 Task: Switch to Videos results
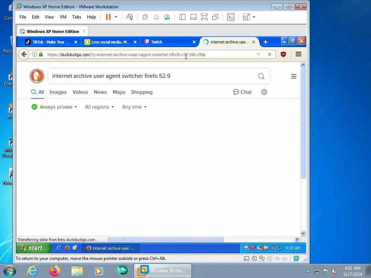pos(80,92)
